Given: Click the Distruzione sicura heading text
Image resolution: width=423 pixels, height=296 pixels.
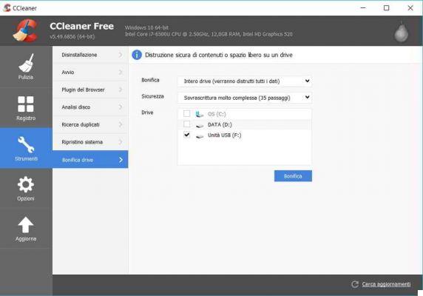Looking at the screenshot, I should 219,55.
